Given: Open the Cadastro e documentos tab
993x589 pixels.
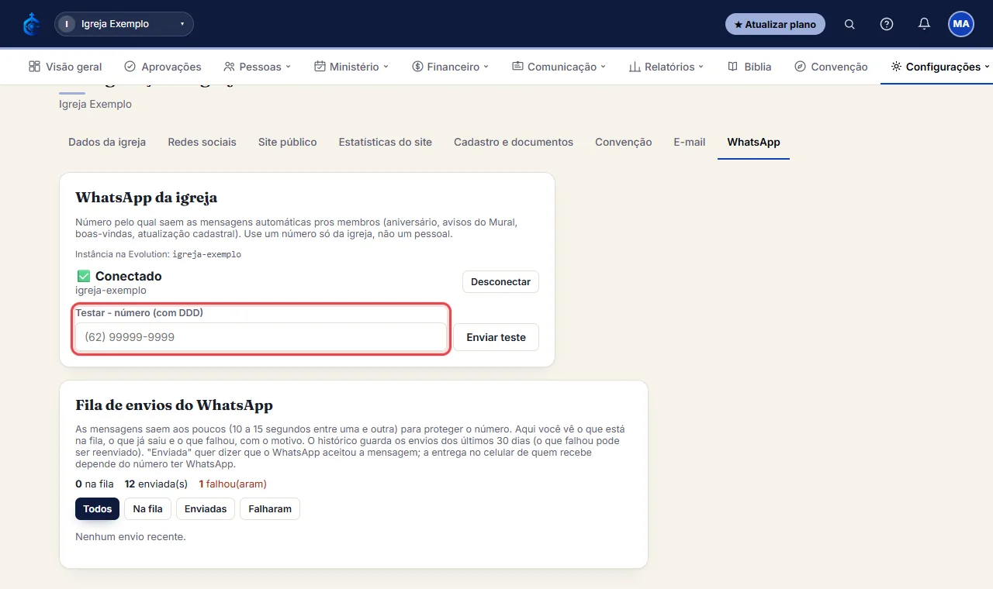Looking at the screenshot, I should point(514,142).
